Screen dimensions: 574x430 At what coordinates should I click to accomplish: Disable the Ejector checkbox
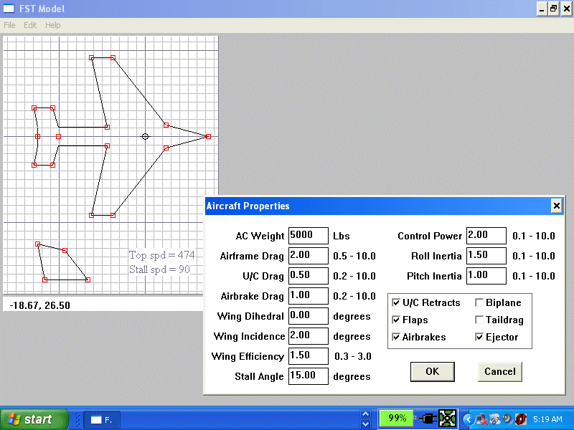[479, 337]
